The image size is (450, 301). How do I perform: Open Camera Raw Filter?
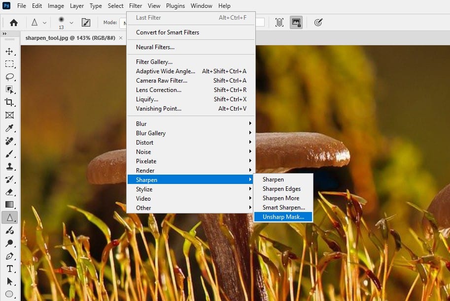[x=162, y=81]
